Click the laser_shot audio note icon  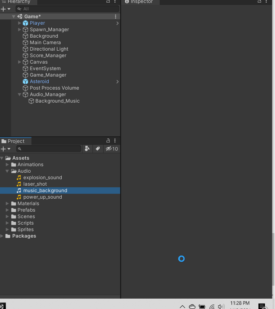pyautogui.click(x=19, y=184)
